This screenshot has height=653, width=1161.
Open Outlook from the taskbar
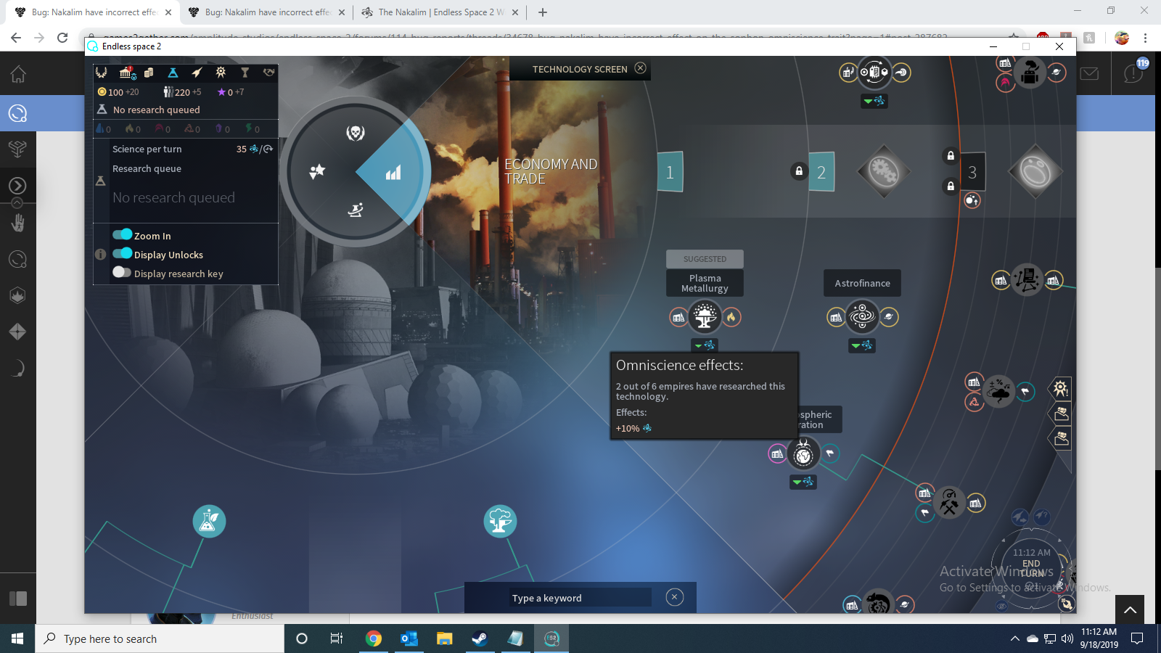point(409,638)
